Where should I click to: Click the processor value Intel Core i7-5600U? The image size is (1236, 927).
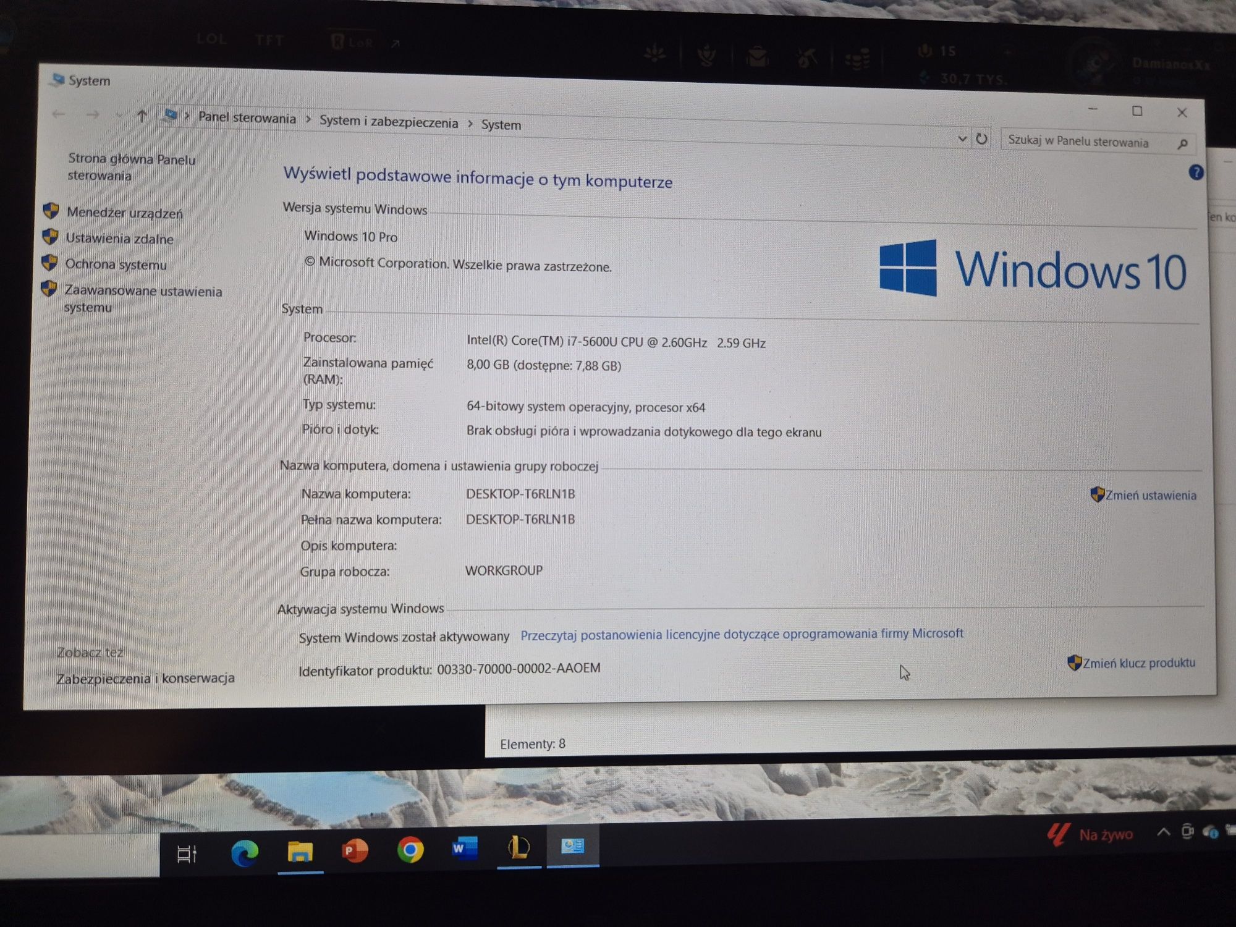616,342
